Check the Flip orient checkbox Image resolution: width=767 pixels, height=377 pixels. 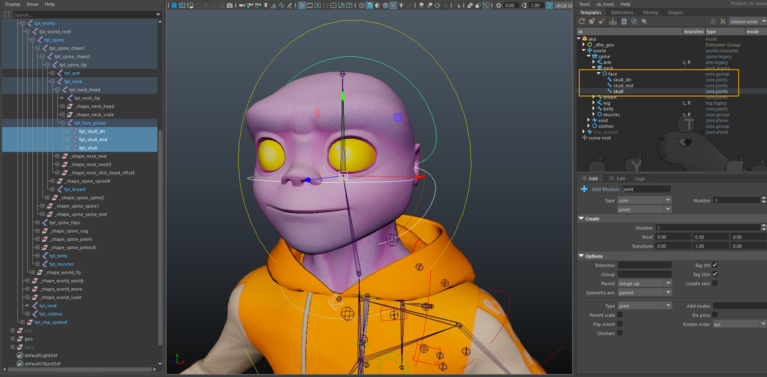(x=620, y=324)
